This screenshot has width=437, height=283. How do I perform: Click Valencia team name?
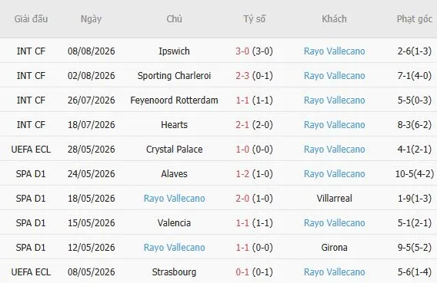tap(174, 222)
